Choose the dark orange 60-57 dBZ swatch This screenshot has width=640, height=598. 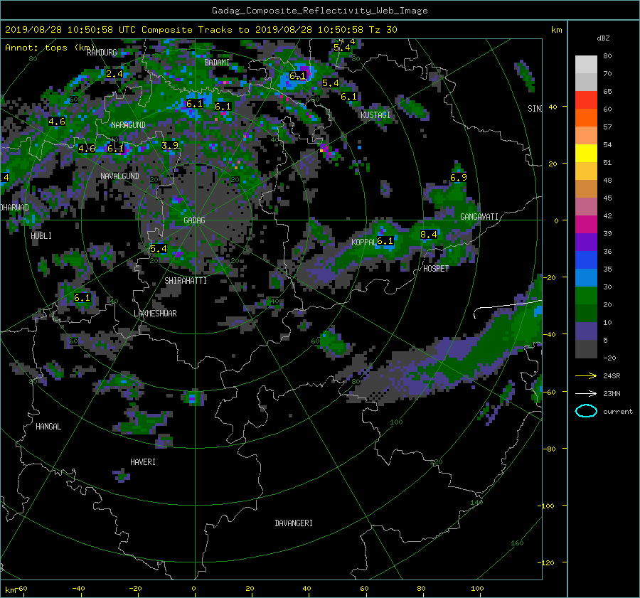(x=586, y=118)
